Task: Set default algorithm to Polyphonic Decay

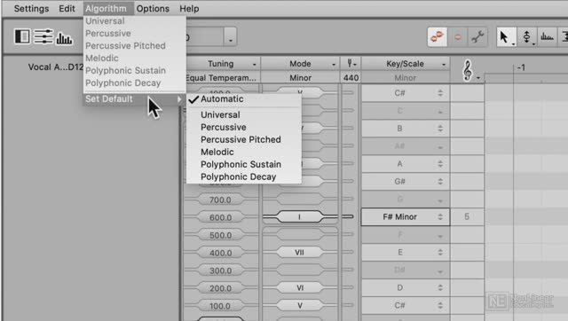Action: click(244, 176)
